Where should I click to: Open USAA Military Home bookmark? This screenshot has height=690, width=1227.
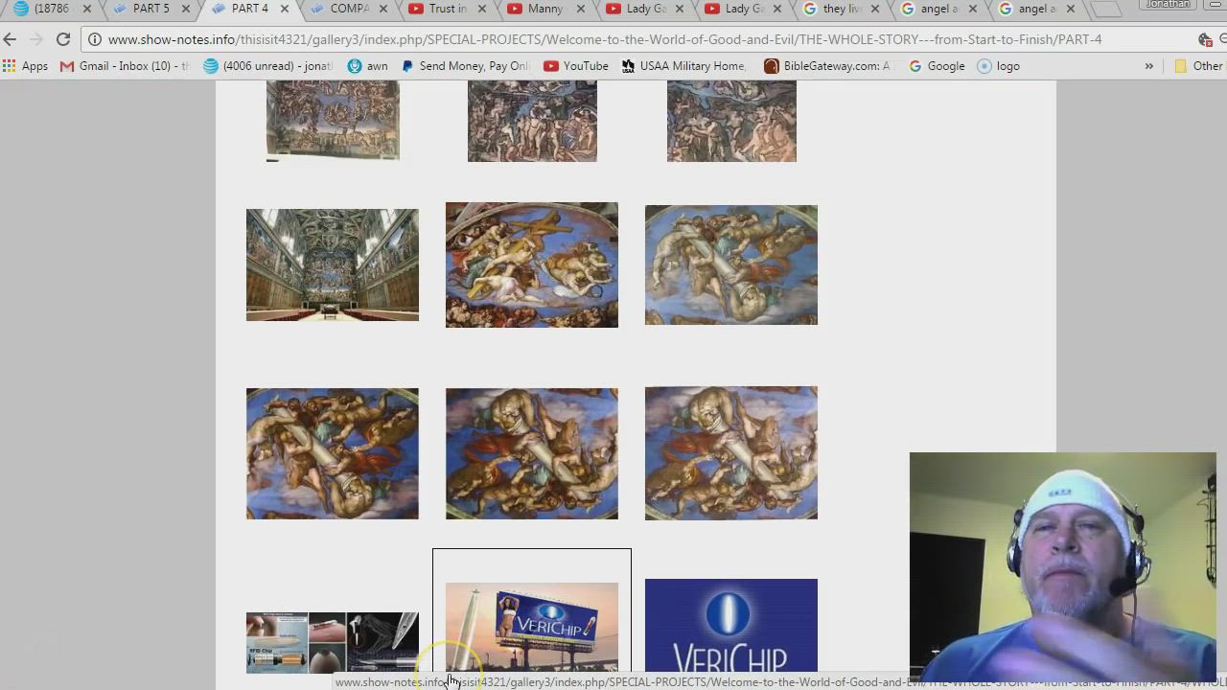pyautogui.click(x=683, y=66)
